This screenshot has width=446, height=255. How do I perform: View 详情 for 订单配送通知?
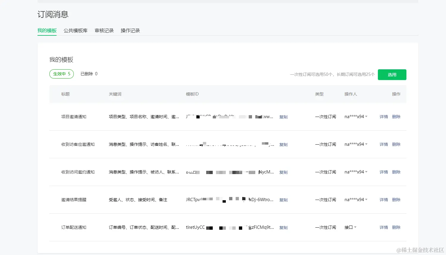coord(384,227)
